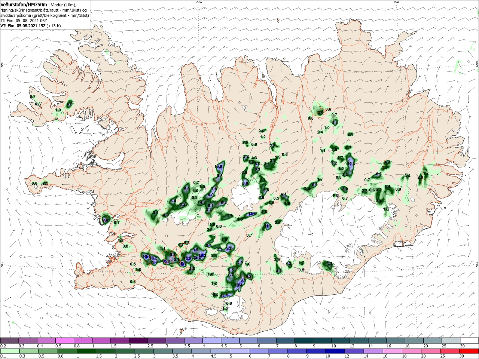
Task: Click the 20W longitude label
Action: tap(199, 2)
